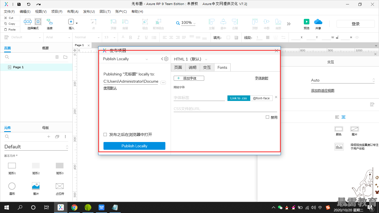Click the Cut button in toolbar

(9, 18)
